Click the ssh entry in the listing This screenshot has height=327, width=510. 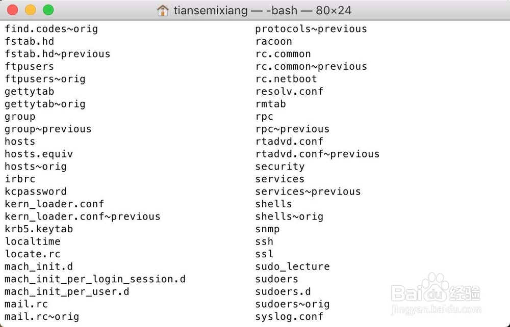point(264,241)
